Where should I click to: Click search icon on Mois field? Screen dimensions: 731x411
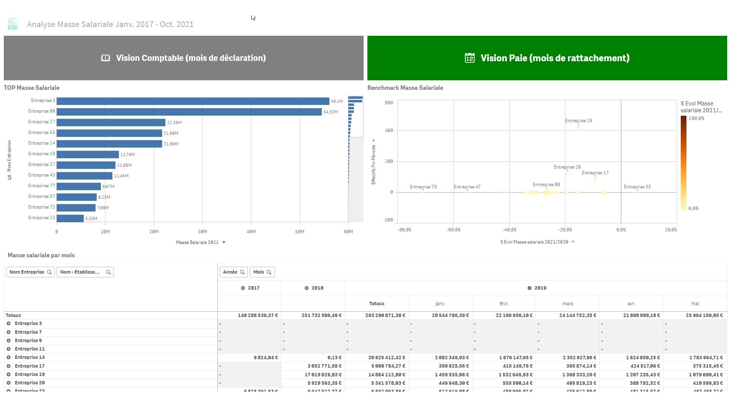[x=269, y=272]
